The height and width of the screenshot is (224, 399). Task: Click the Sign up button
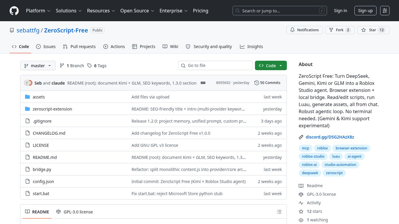[x=365, y=11]
